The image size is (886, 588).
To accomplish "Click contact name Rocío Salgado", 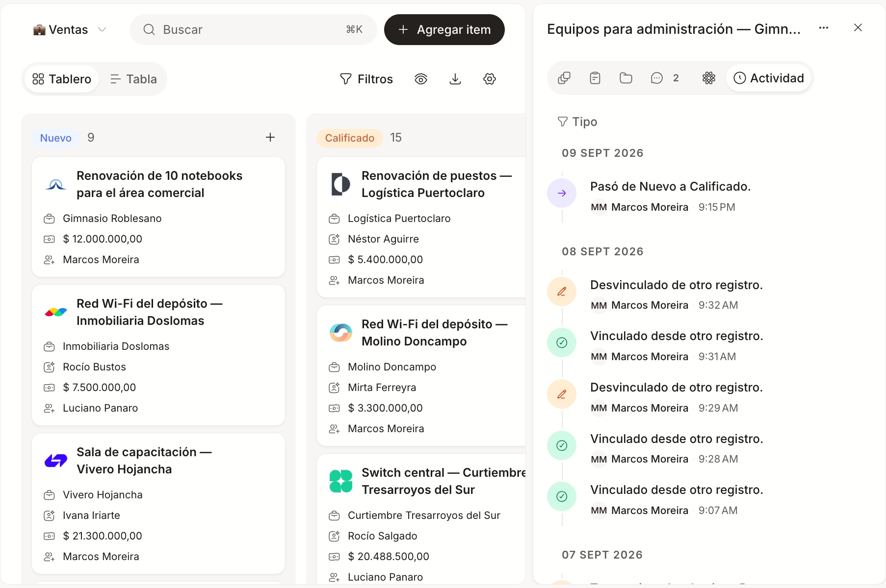I will 382,536.
